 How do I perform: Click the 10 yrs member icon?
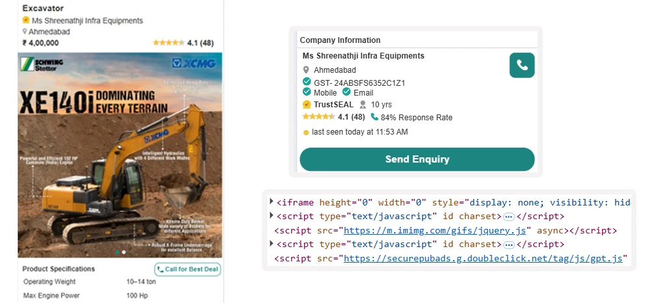[363, 105]
